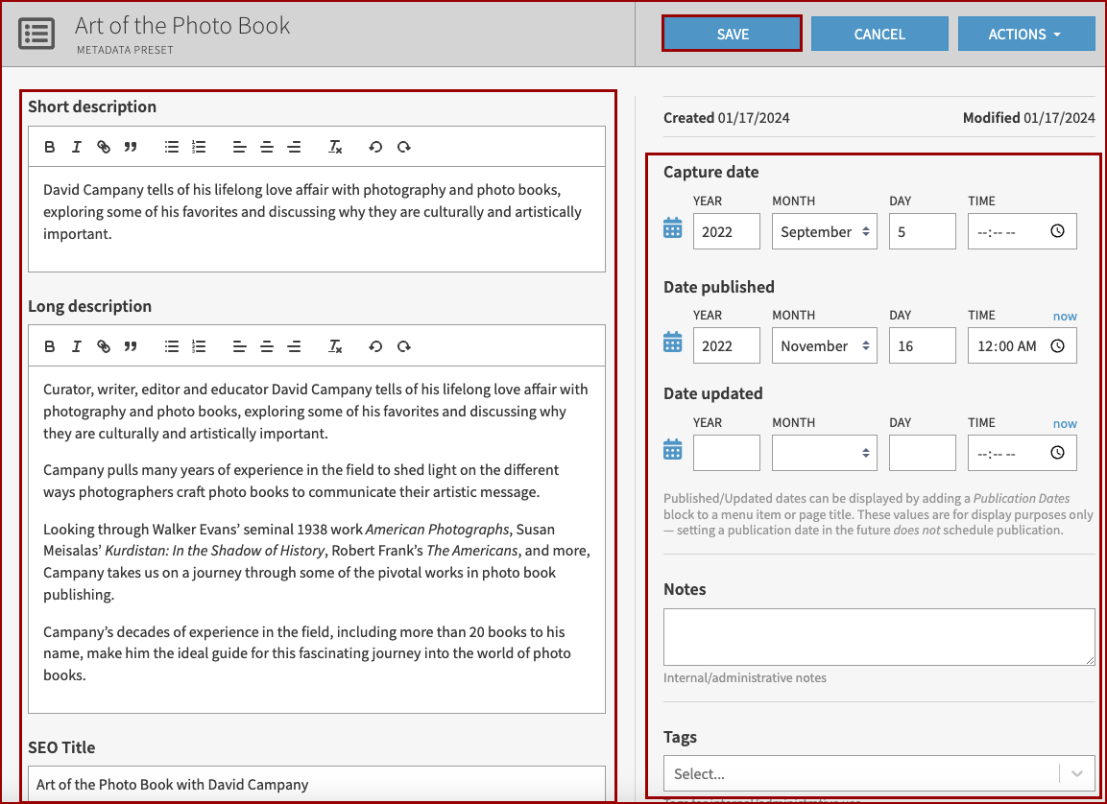
Task: Clear formatting in Short description toolbar
Action: tap(335, 147)
